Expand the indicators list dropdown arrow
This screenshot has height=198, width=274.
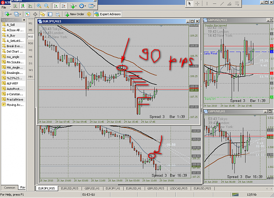76,6
